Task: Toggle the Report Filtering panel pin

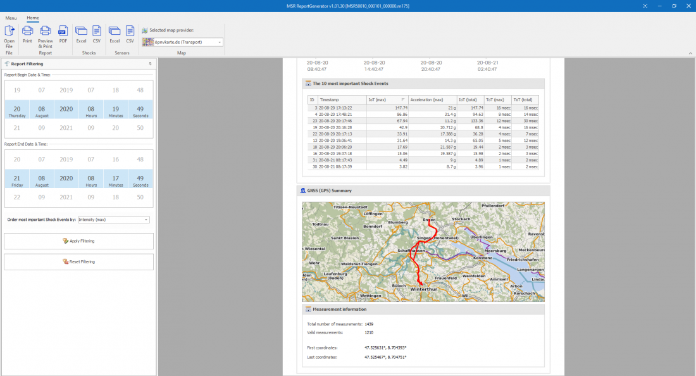Action: pyautogui.click(x=150, y=63)
